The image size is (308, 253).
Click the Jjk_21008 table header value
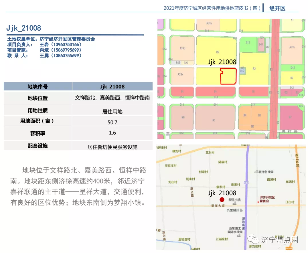(x=112, y=86)
